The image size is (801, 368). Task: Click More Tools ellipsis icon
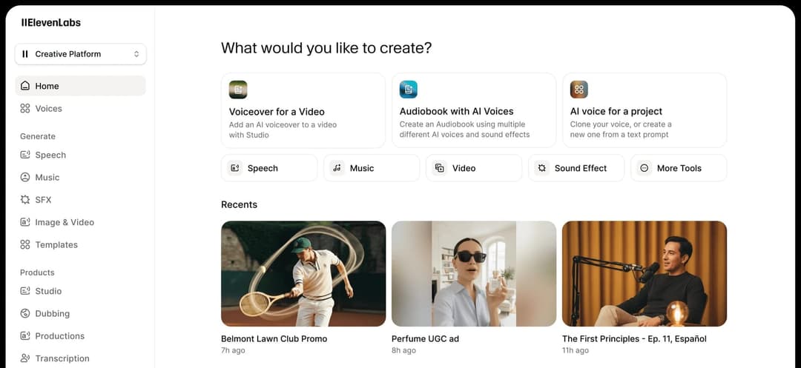[x=645, y=167]
